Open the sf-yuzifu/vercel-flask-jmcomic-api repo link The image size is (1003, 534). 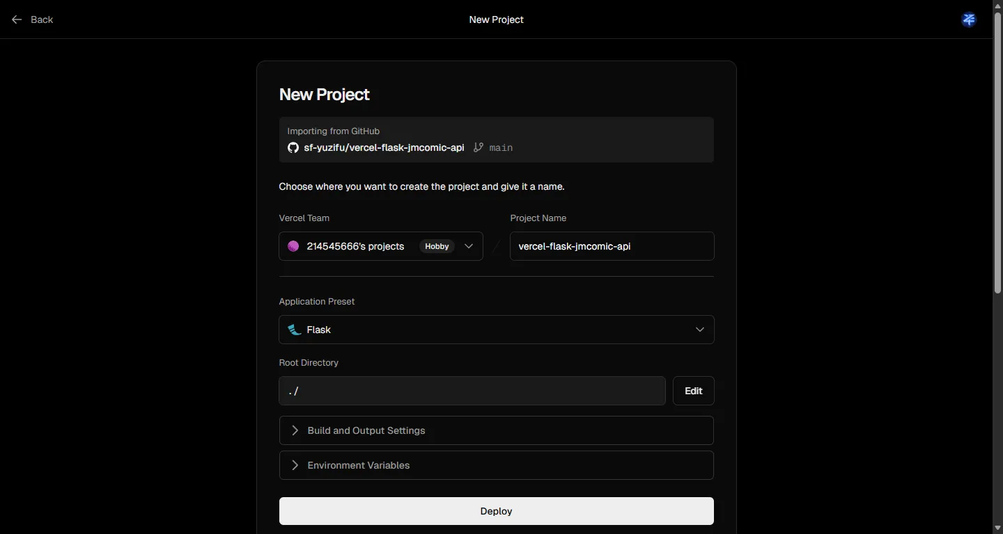(x=384, y=147)
